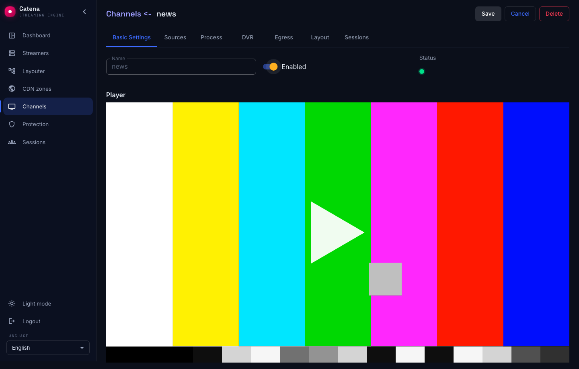Viewport: 579px width, 369px height.
Task: Switch to the Sources tab
Action: click(x=175, y=37)
